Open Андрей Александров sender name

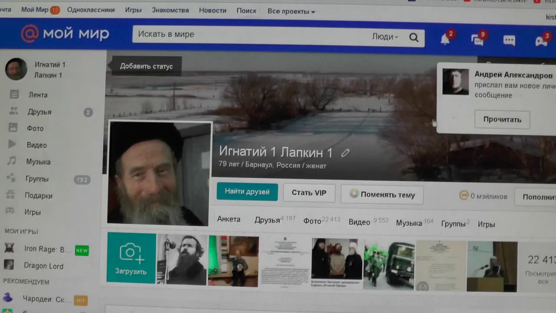tap(513, 75)
